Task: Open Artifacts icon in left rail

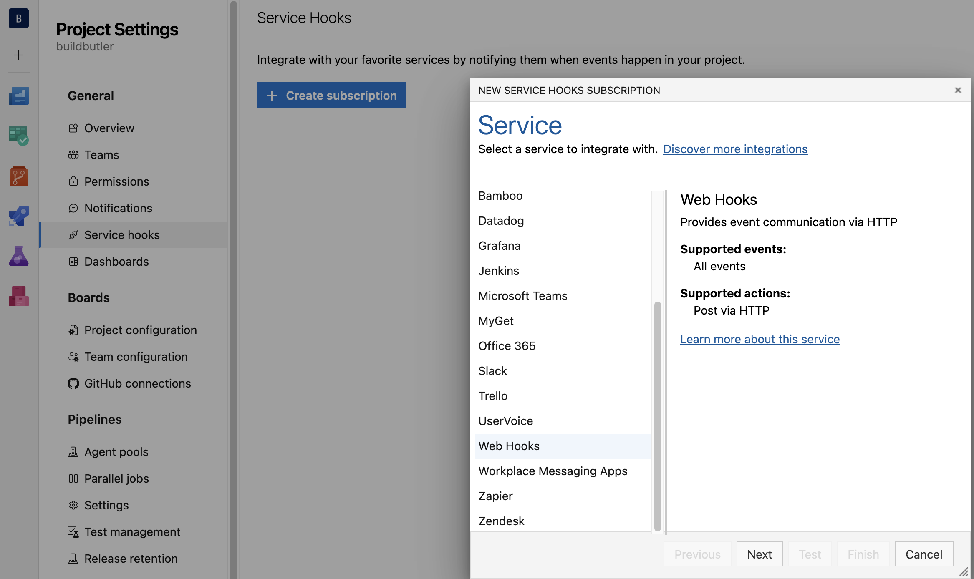Action: [x=18, y=296]
